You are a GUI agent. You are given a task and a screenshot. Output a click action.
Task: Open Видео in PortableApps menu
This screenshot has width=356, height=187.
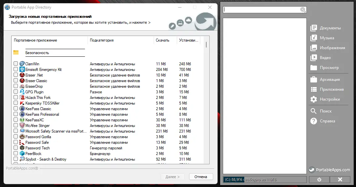click(x=321, y=58)
